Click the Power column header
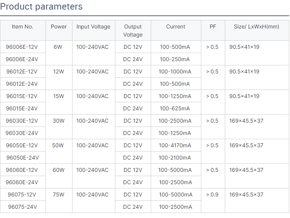The height and width of the screenshot is (218, 290). click(x=59, y=27)
